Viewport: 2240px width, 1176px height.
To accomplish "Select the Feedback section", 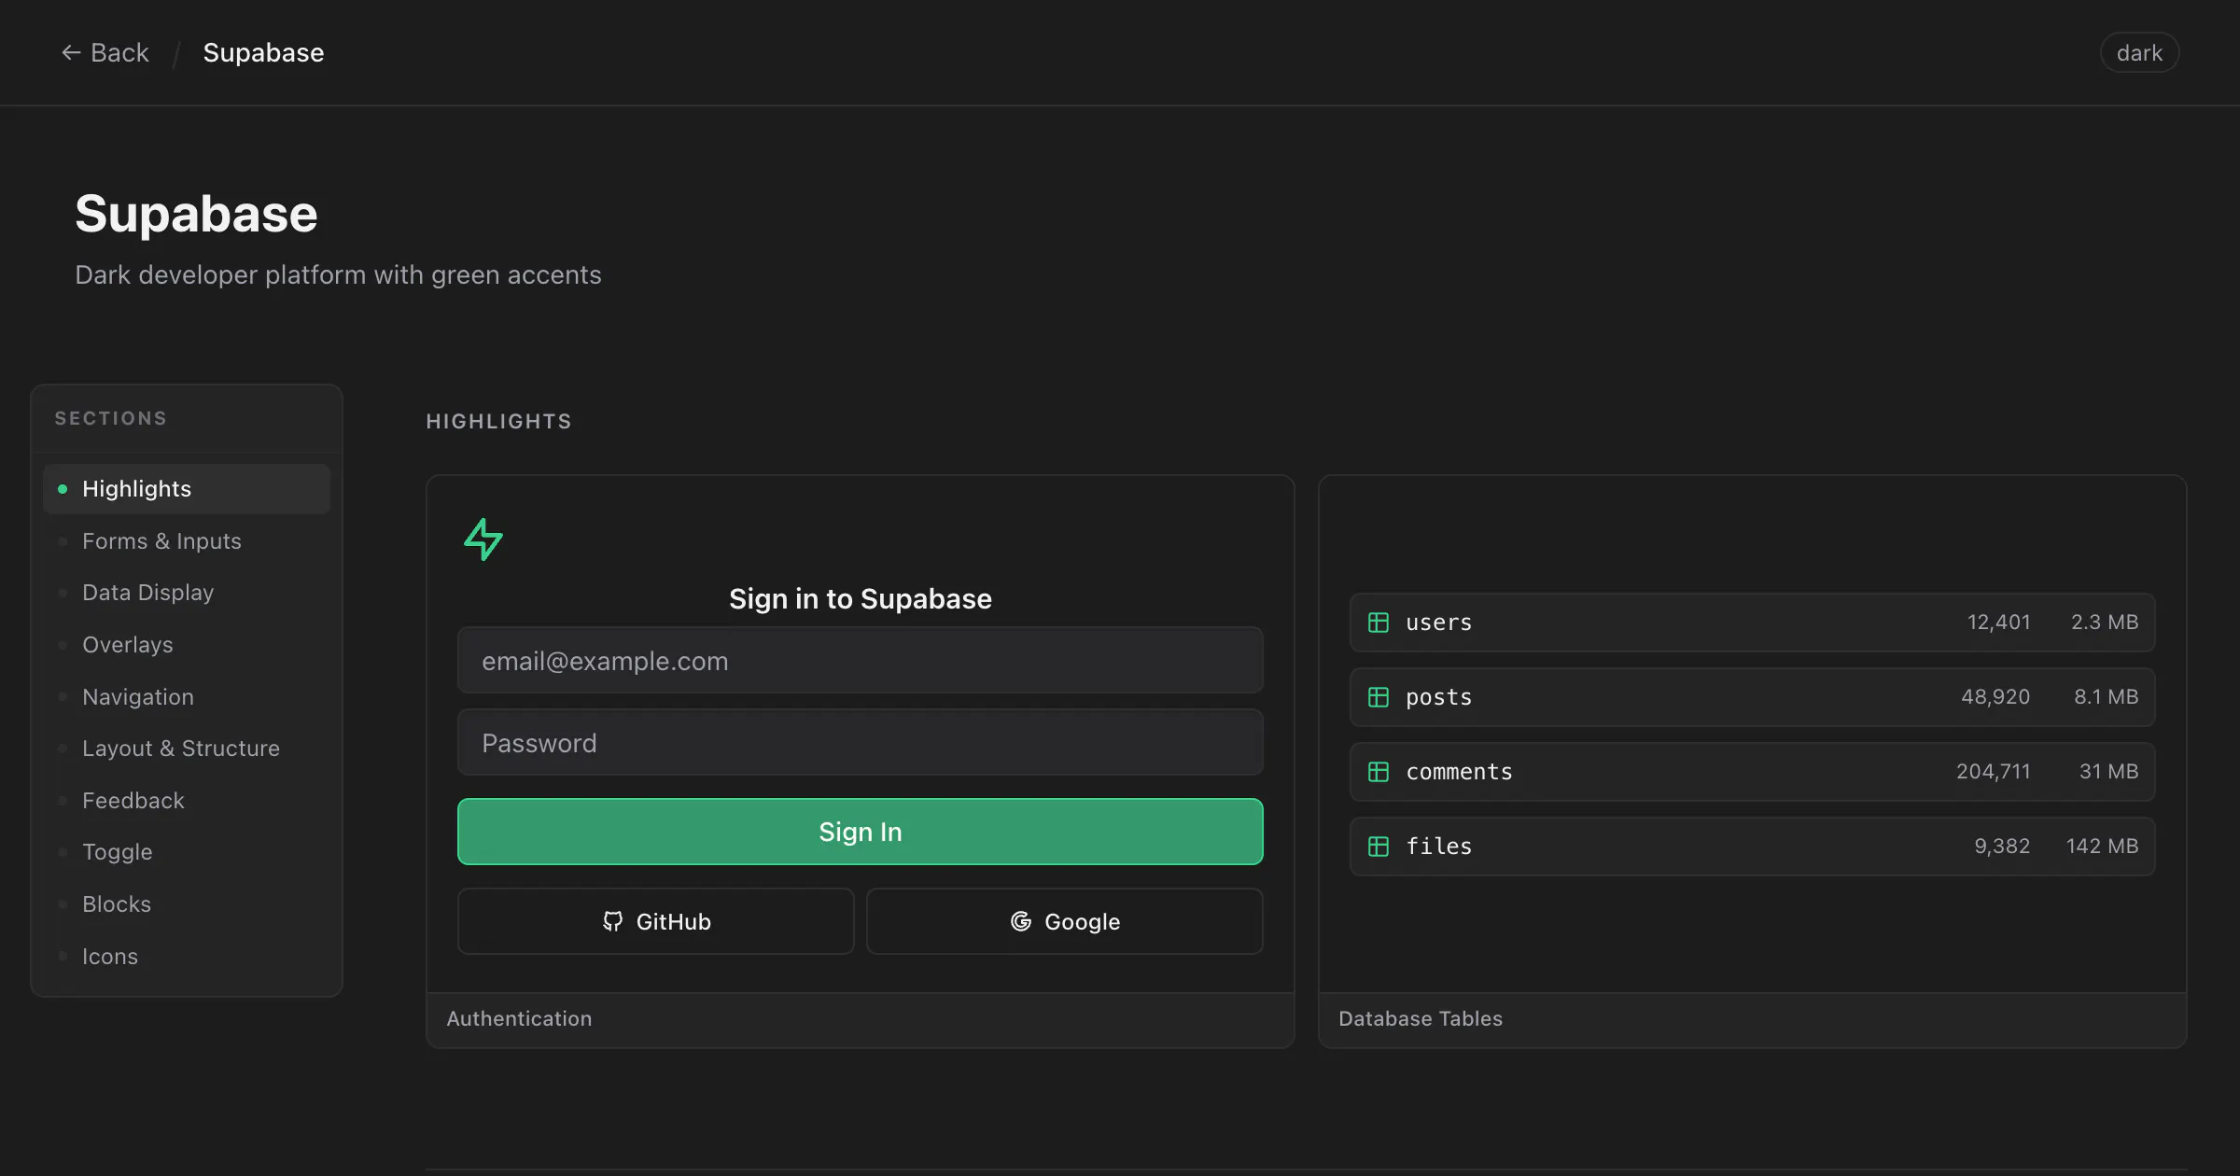I will click(x=187, y=801).
